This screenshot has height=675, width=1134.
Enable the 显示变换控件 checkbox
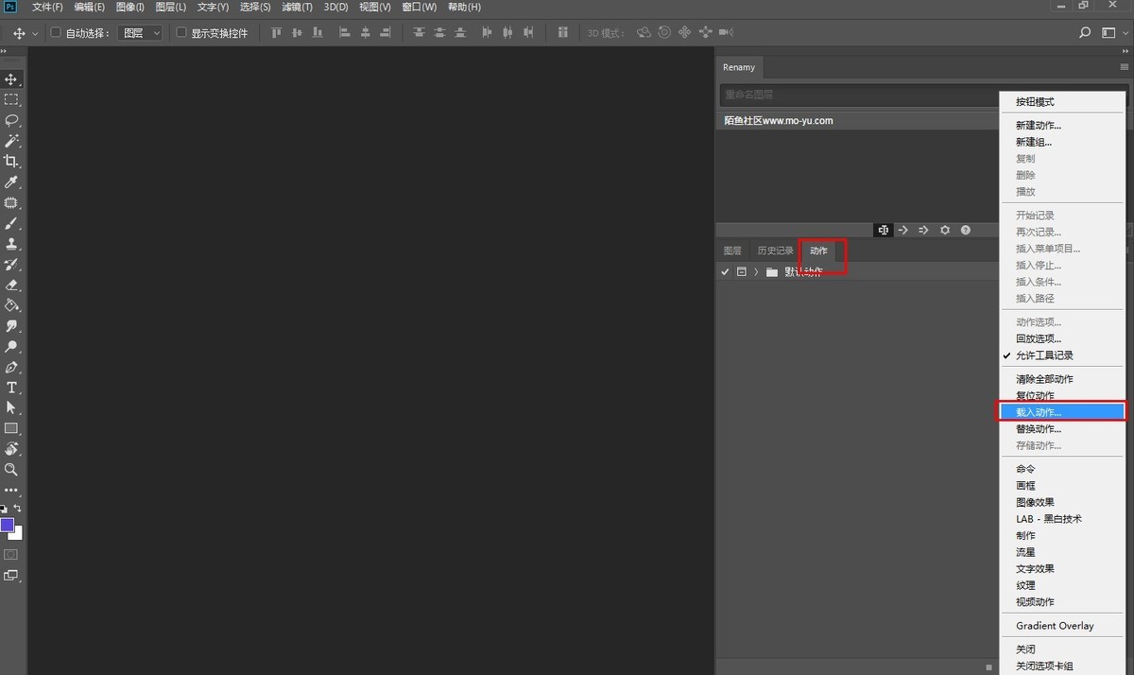point(181,32)
